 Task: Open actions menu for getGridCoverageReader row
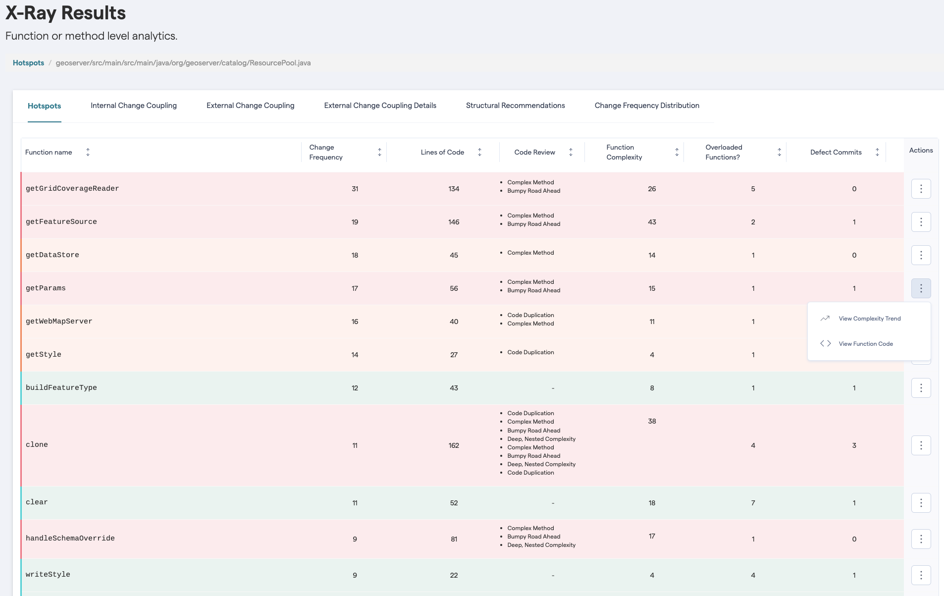click(x=921, y=189)
